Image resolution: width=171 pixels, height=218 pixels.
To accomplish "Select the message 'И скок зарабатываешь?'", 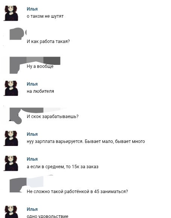I will point(53,117).
